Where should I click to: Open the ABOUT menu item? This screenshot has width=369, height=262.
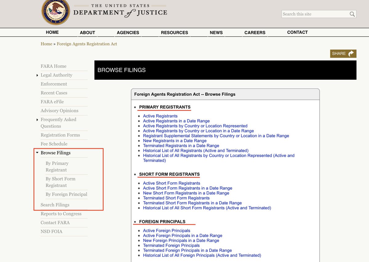[87, 33]
